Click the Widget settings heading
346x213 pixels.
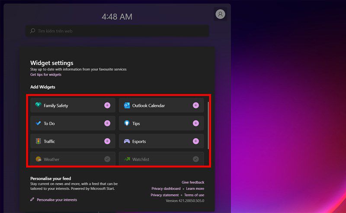[x=52, y=63]
